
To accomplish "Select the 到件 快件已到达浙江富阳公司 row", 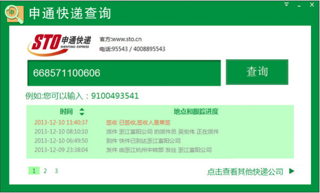I will point(143,141).
